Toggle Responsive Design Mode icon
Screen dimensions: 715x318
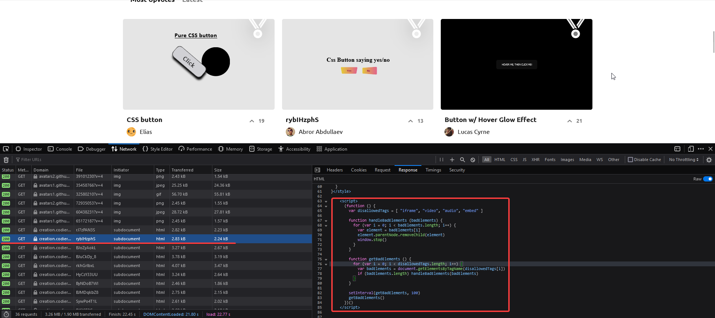click(691, 149)
